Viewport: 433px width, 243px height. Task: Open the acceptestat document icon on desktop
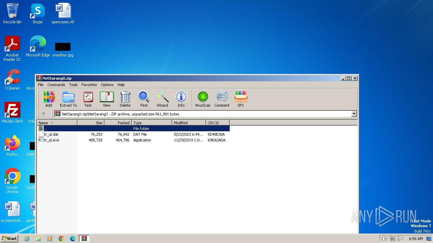point(12,212)
